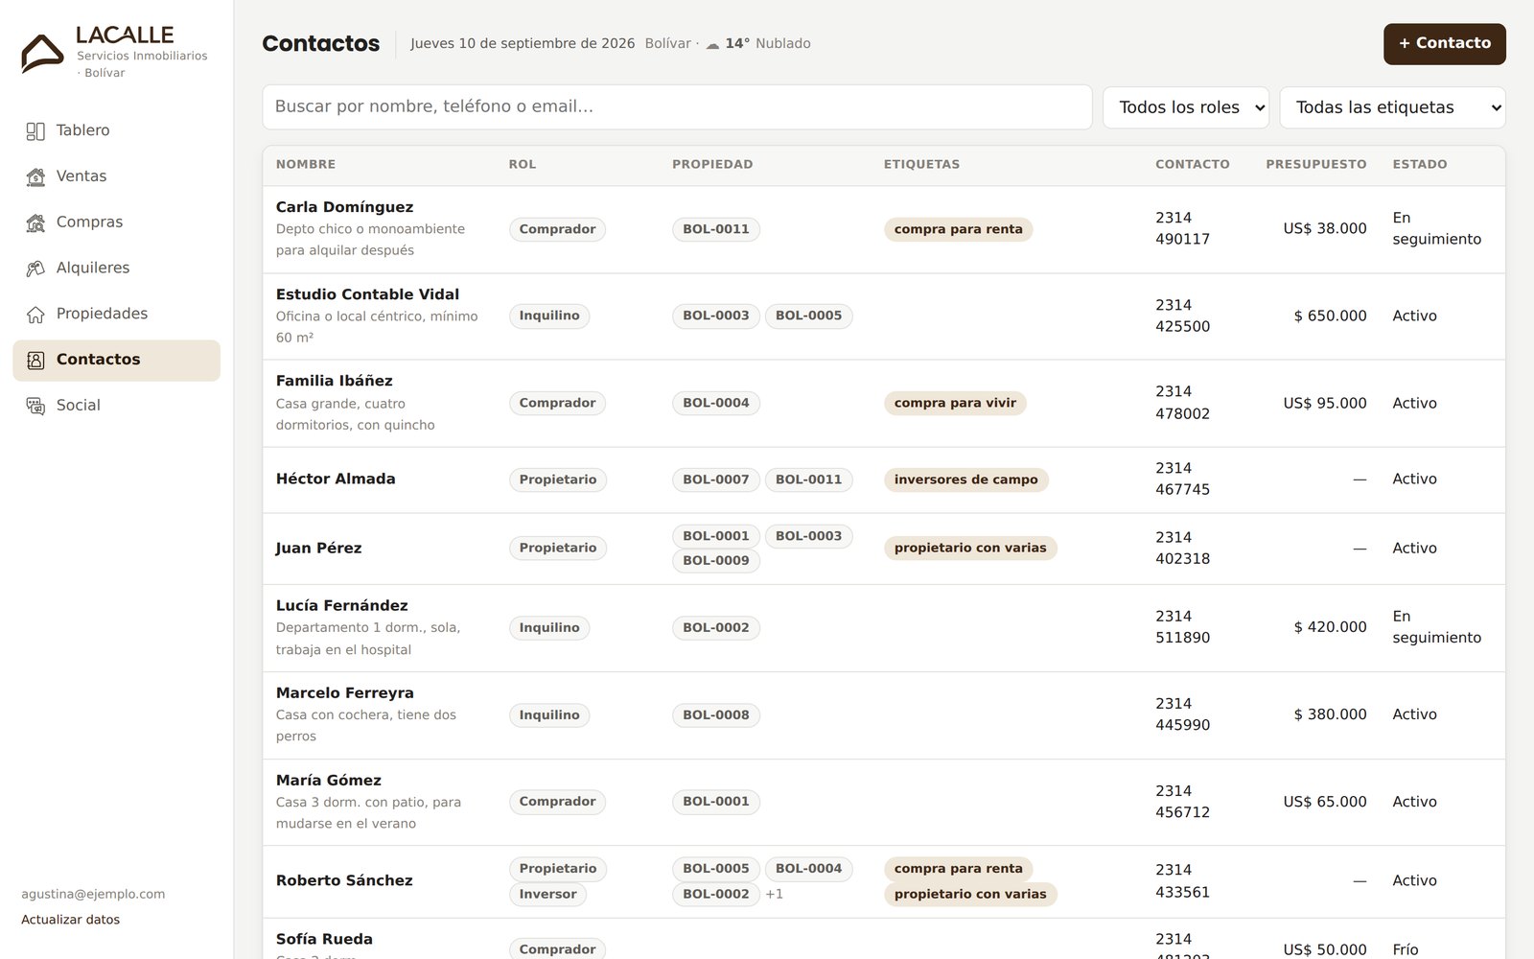Click the Contactos address book icon
Viewport: 1534px width, 959px height.
(x=35, y=360)
